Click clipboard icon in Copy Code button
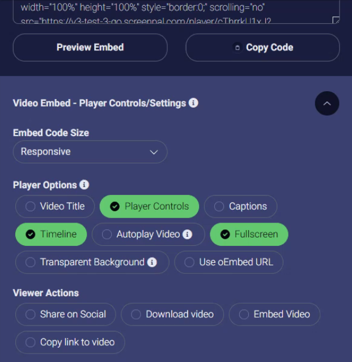 (237, 48)
